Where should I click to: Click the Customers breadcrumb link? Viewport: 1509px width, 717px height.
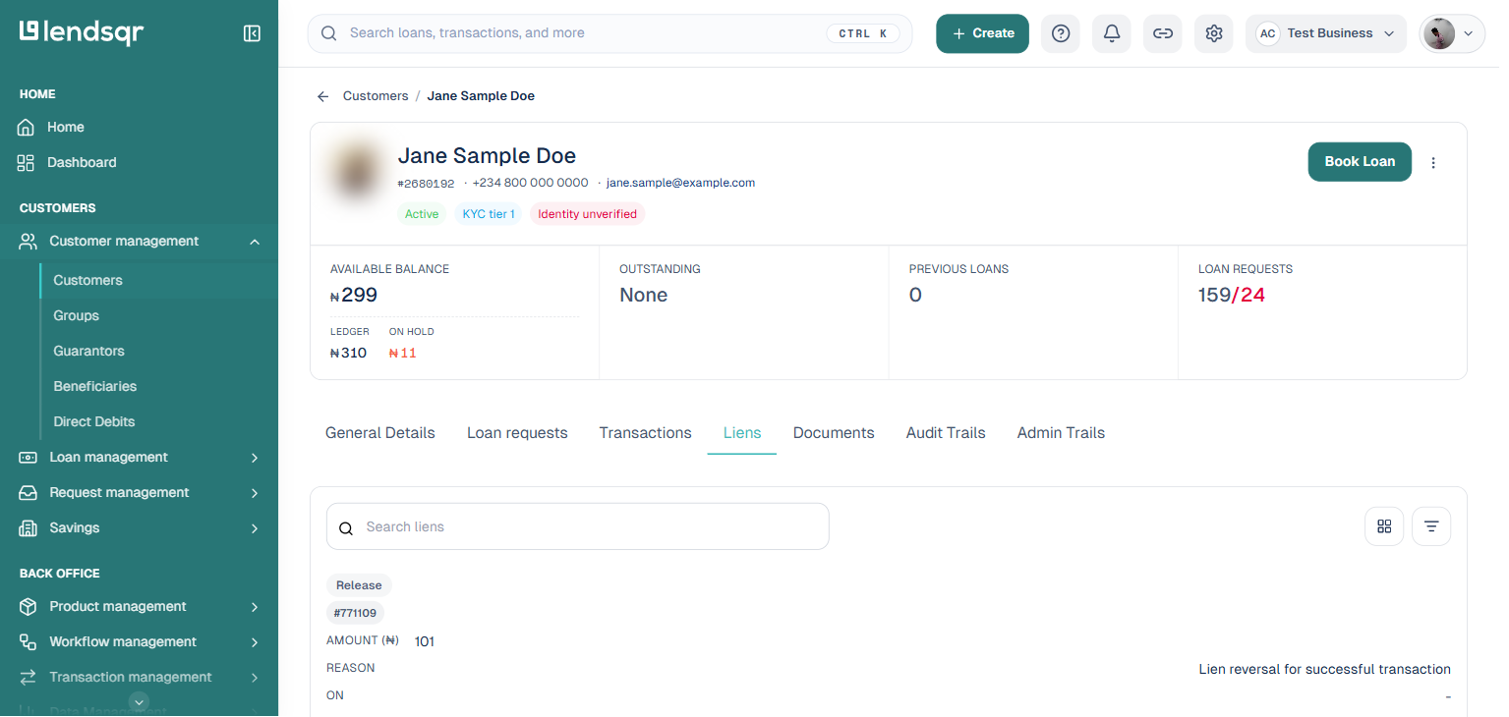pyautogui.click(x=376, y=96)
